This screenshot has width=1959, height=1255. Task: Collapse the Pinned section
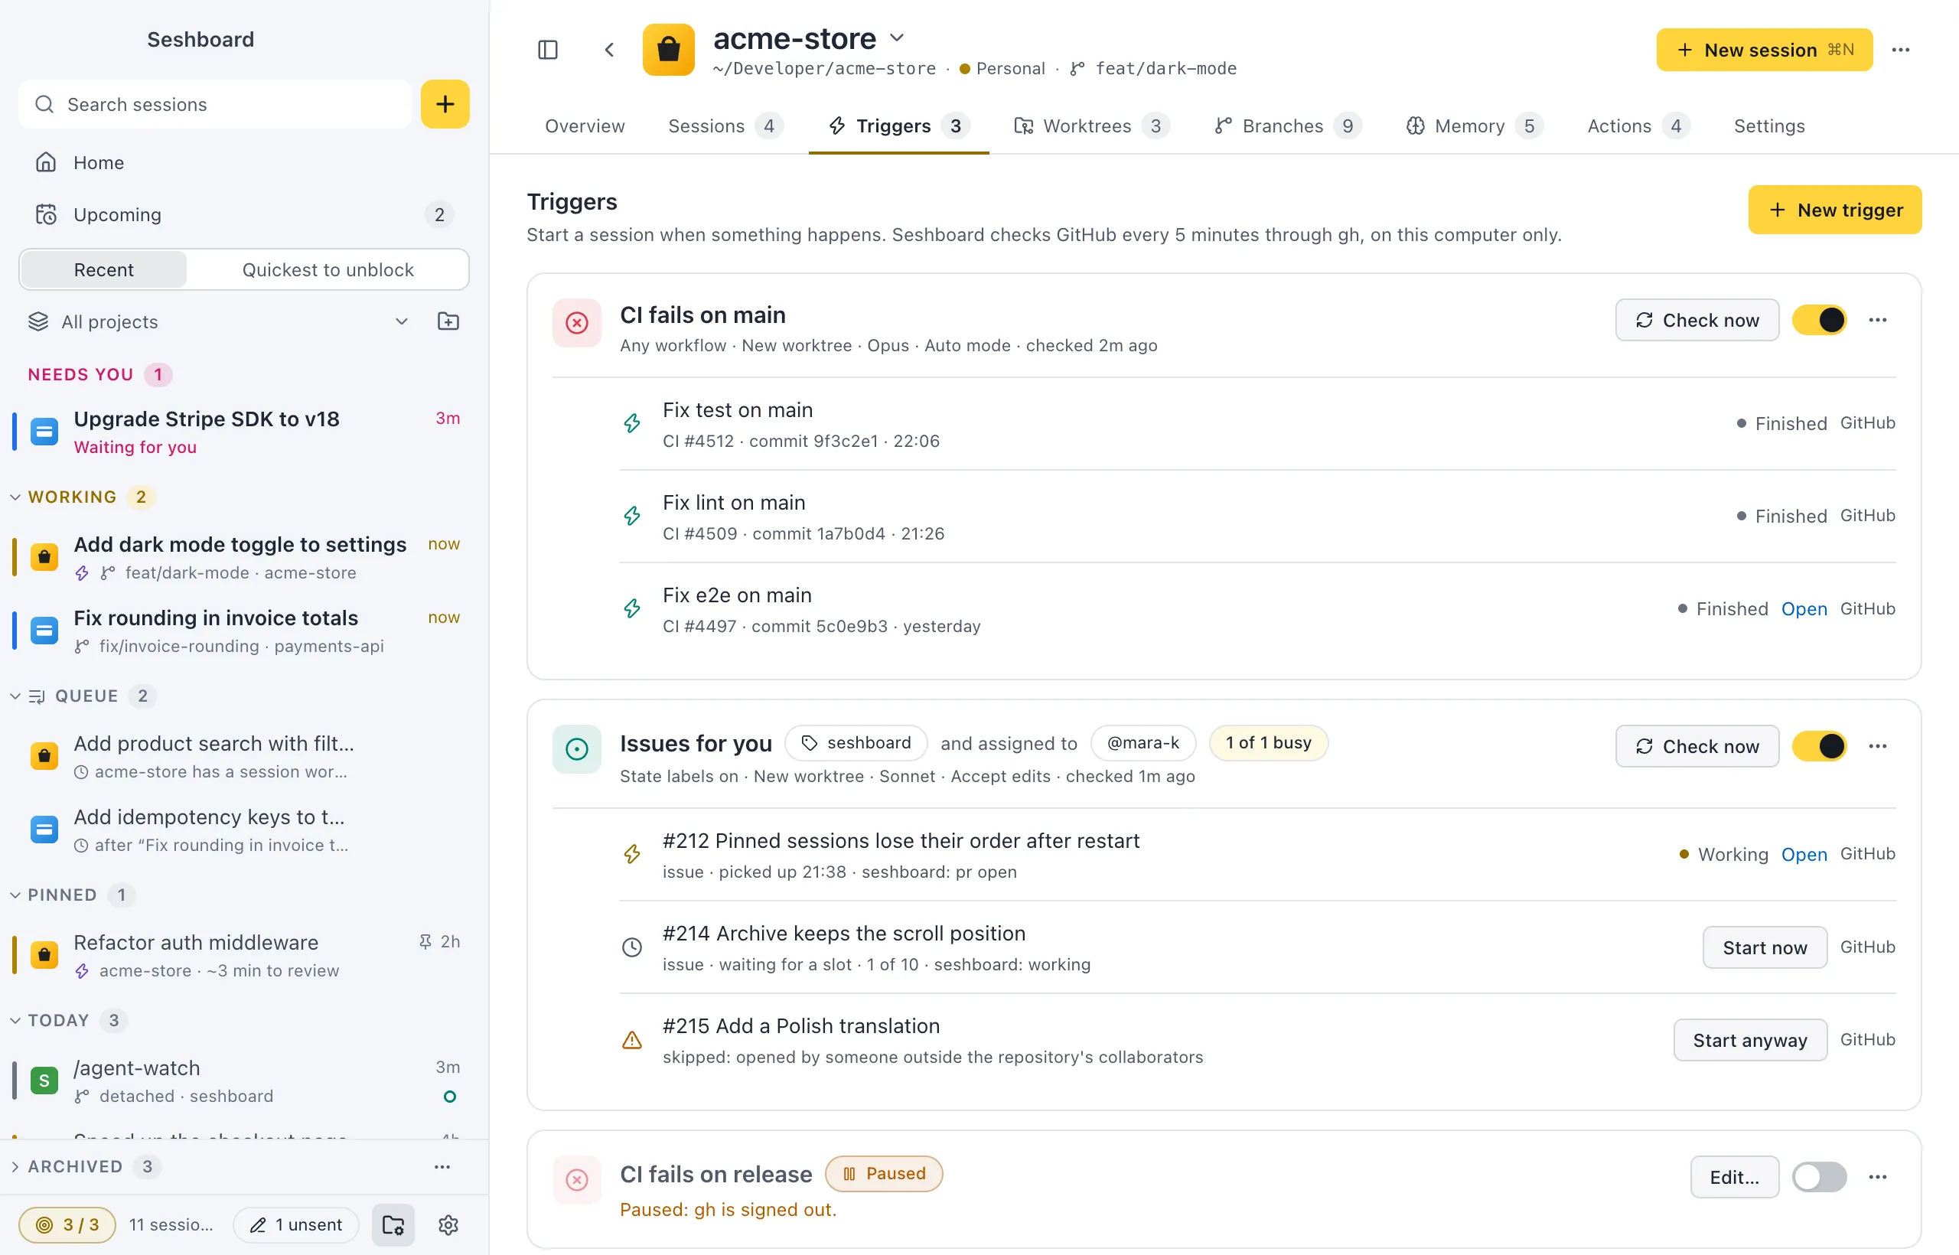click(15, 895)
